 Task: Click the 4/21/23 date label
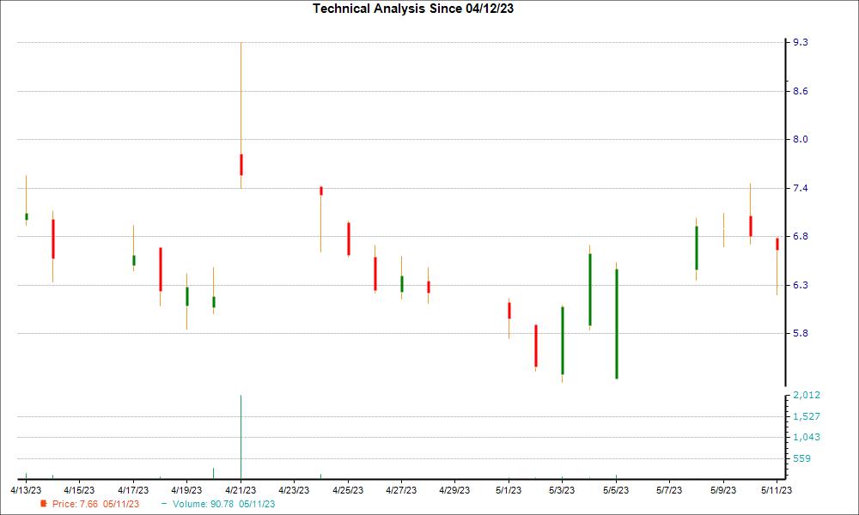click(241, 490)
